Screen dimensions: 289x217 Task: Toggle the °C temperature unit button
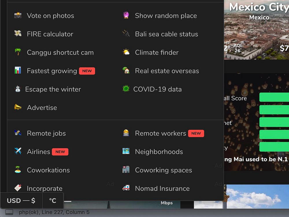pyautogui.click(x=53, y=201)
